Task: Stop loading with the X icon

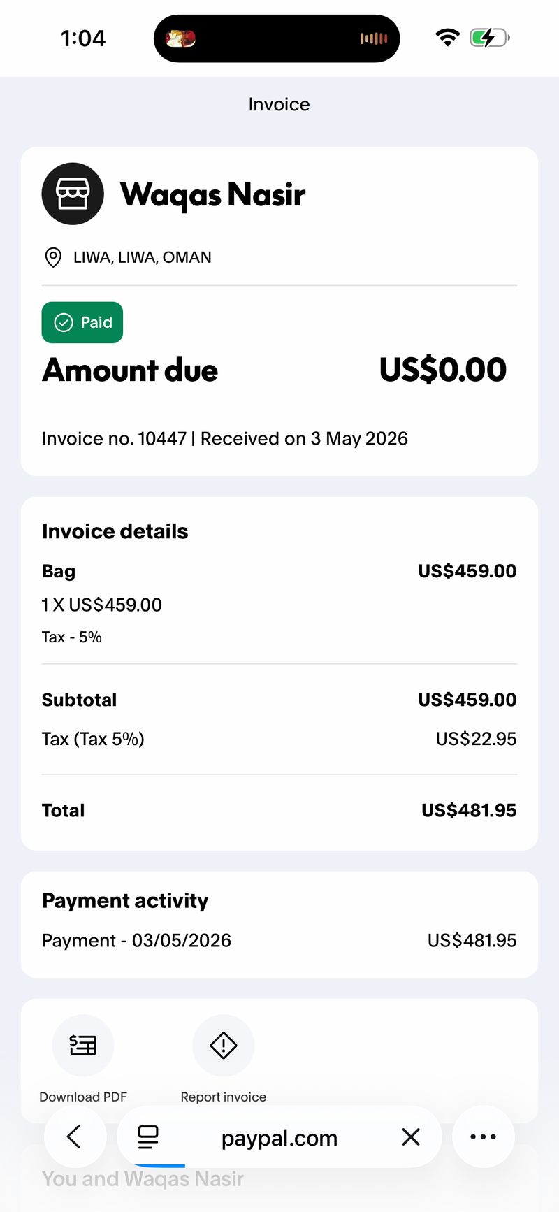Action: (x=411, y=1137)
